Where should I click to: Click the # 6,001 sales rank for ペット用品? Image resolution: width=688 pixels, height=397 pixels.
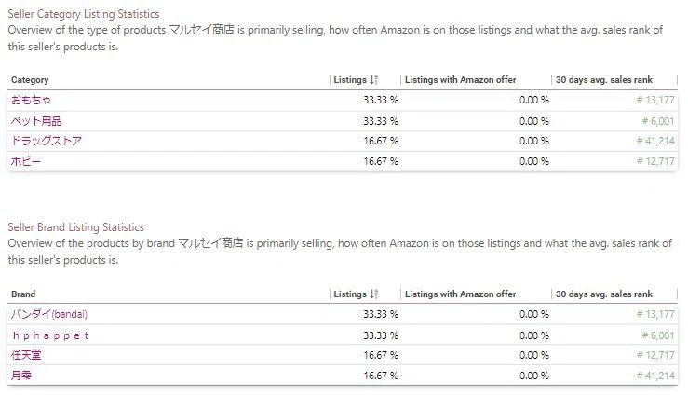coord(658,121)
